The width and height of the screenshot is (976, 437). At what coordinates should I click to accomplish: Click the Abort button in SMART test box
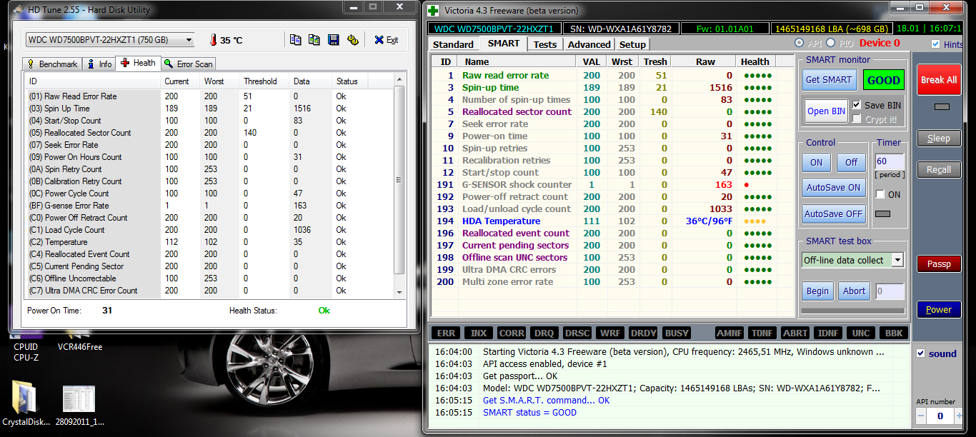pos(854,291)
